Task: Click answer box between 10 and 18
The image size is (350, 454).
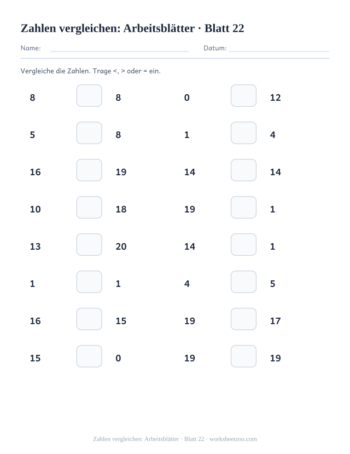Action: pos(89,208)
